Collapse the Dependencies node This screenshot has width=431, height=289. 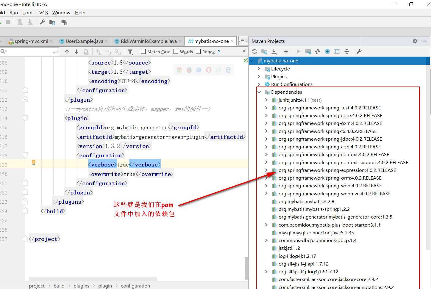pyautogui.click(x=259, y=92)
